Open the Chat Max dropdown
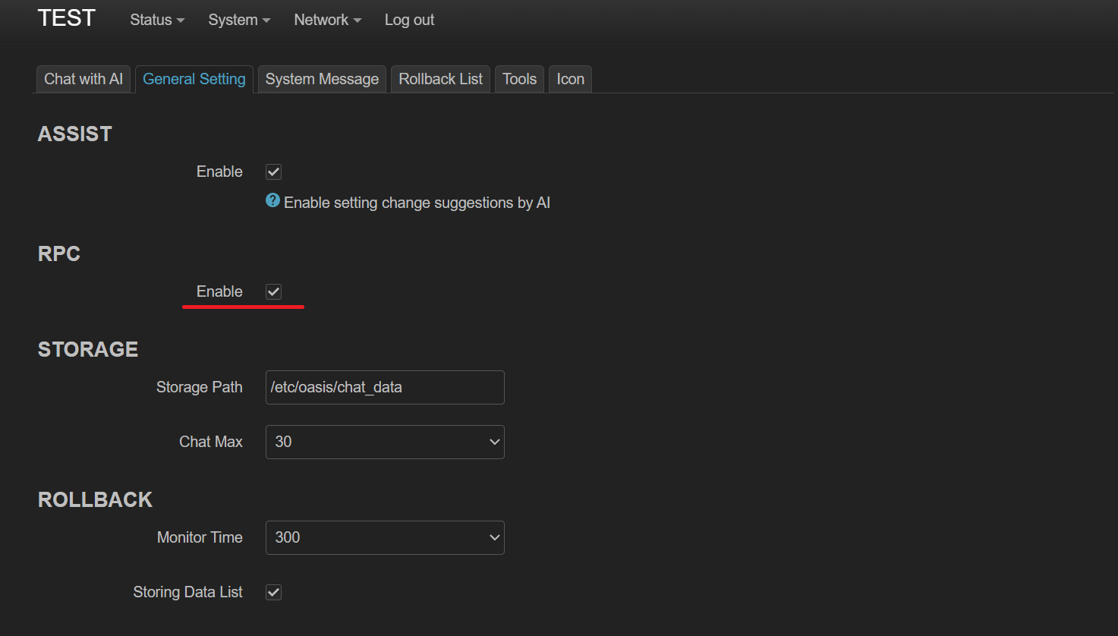1118x636 pixels. (x=384, y=442)
